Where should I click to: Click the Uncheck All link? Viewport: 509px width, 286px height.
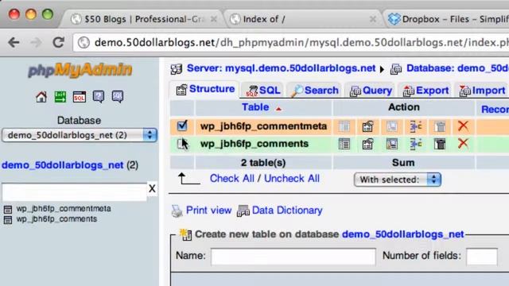click(292, 178)
